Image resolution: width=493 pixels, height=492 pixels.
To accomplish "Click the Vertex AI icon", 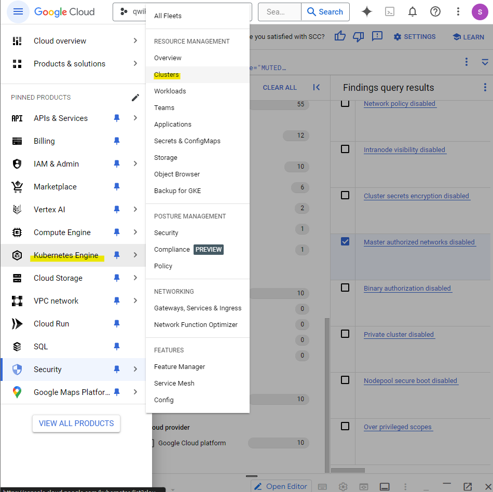I will (x=17, y=209).
